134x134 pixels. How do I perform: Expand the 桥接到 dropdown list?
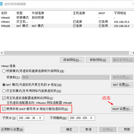65,77
